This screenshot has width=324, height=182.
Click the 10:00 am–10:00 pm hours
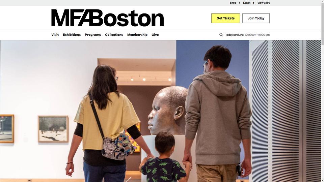pyautogui.click(x=257, y=35)
